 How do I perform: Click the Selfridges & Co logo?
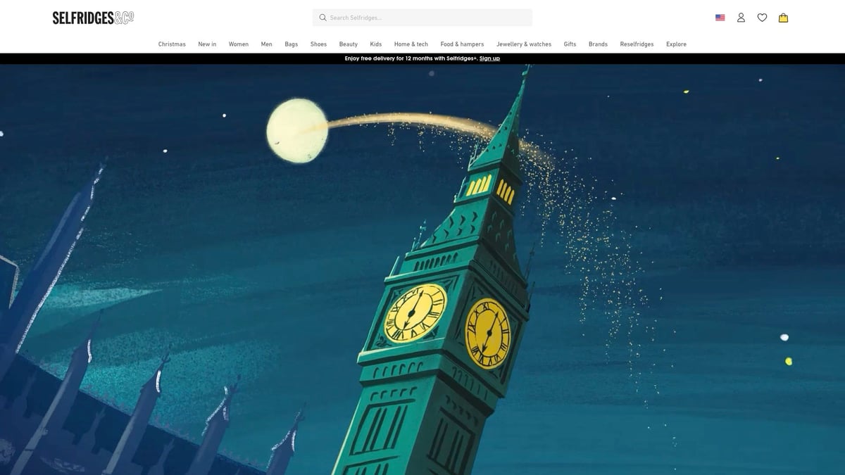coord(93,18)
